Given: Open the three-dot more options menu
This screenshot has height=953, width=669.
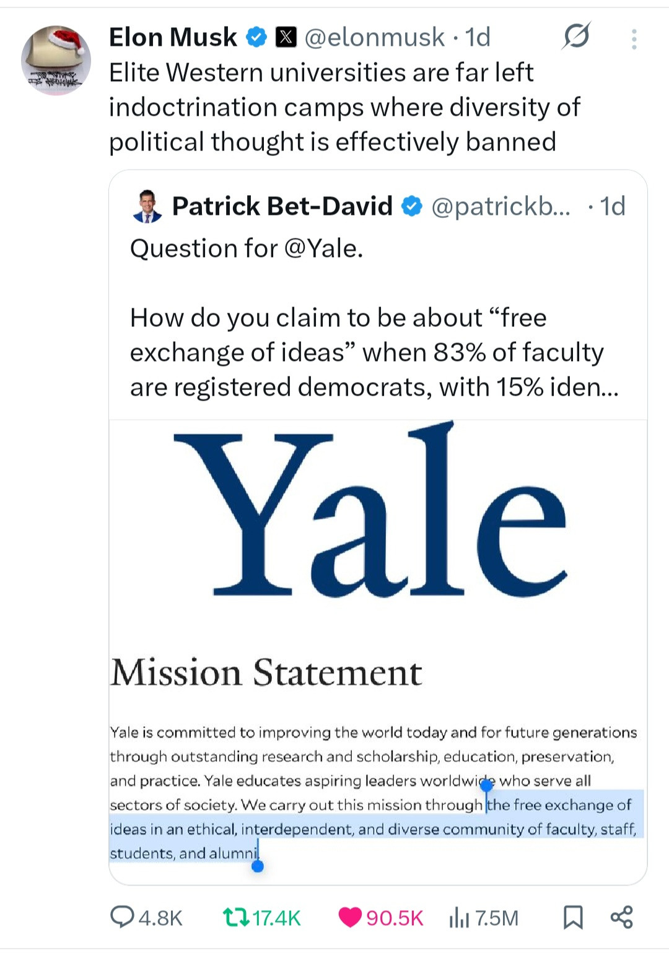Looking at the screenshot, I should pyautogui.click(x=634, y=39).
